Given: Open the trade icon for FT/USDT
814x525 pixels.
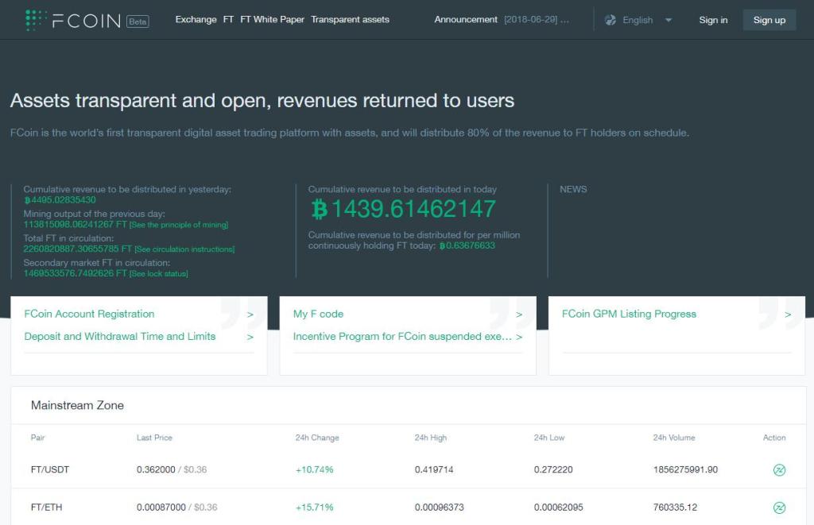Looking at the screenshot, I should pos(779,470).
